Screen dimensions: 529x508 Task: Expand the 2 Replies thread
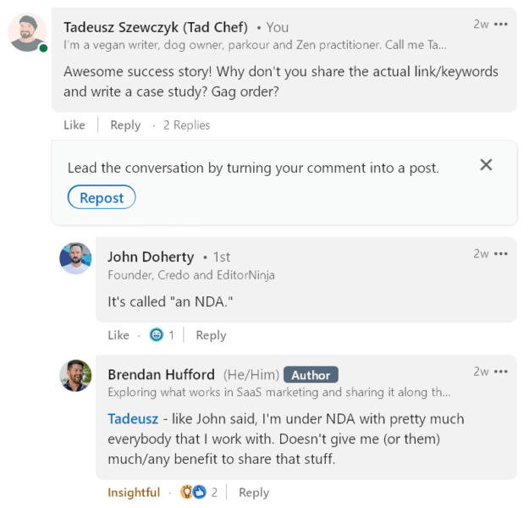186,124
